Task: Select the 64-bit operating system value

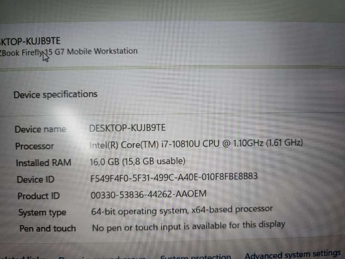Action: [182, 210]
